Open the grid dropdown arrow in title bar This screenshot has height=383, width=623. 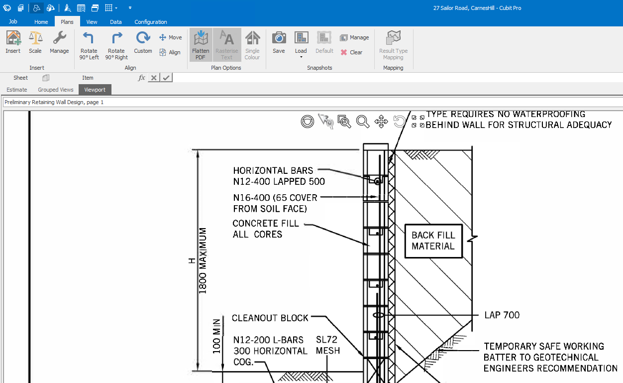(116, 8)
